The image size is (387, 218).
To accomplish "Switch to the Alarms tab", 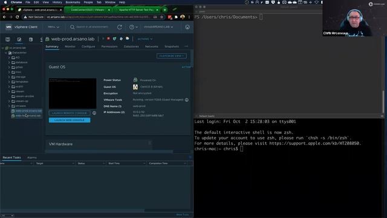I will coord(32,157).
